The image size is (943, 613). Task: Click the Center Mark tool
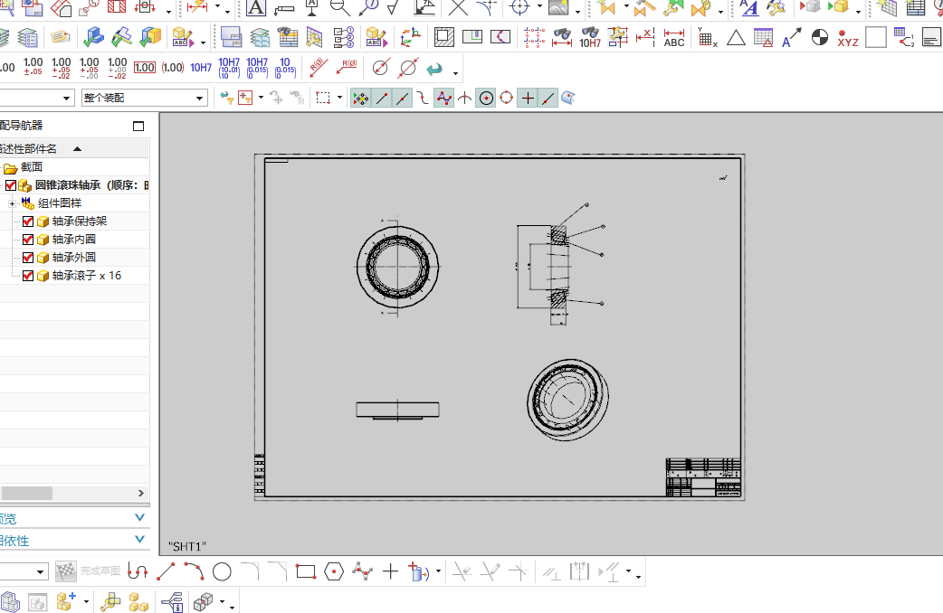519,7
